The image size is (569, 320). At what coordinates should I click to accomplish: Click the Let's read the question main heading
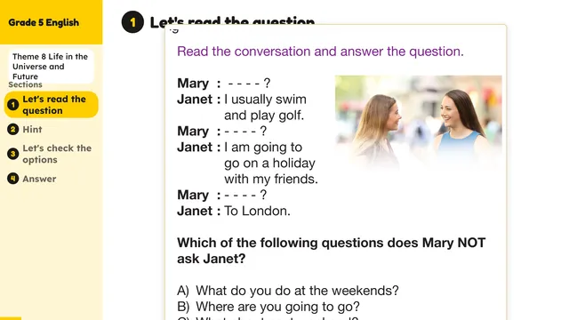pyautogui.click(x=232, y=21)
